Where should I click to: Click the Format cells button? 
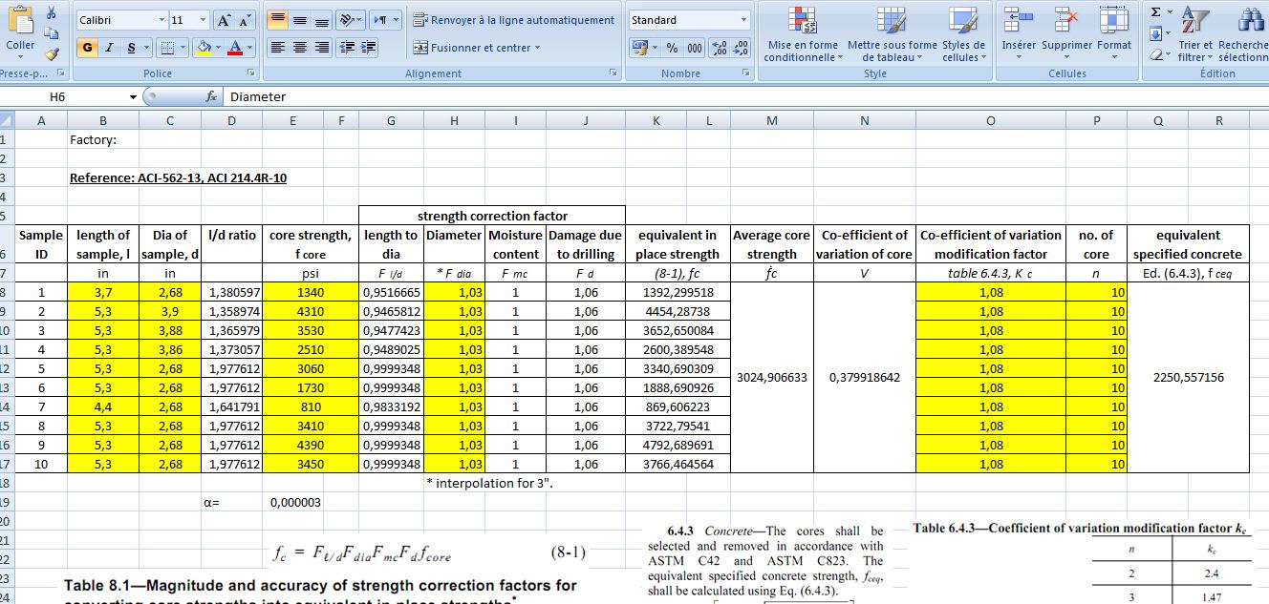(x=1114, y=34)
